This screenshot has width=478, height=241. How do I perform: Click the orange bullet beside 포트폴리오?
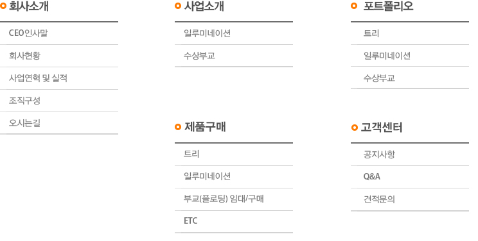coord(354,6)
